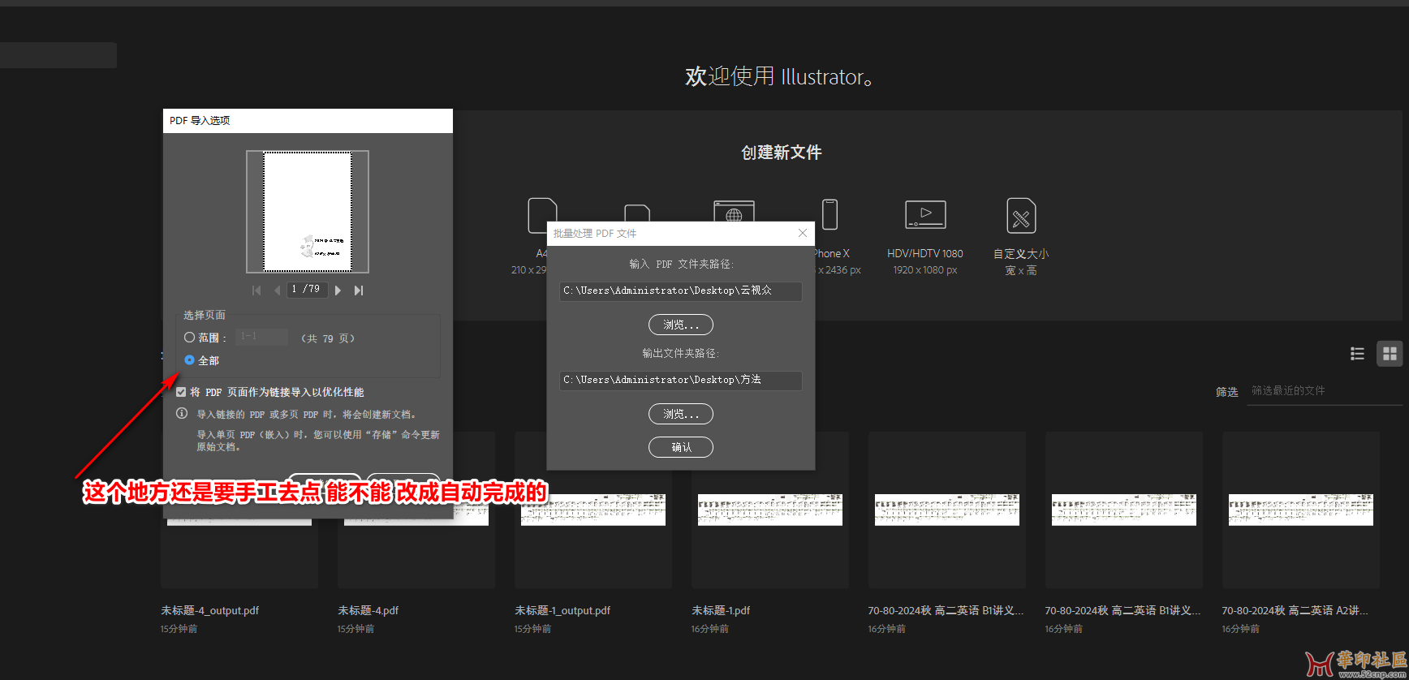Click the PDF page preview thumbnail
This screenshot has width=1409, height=680.
coord(308,212)
